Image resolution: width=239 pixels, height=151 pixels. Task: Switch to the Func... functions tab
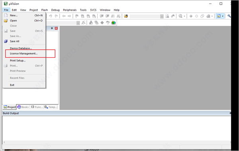pos(37,107)
